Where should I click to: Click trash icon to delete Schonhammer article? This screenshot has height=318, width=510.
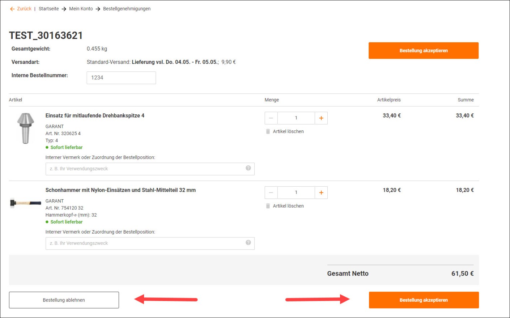point(268,206)
